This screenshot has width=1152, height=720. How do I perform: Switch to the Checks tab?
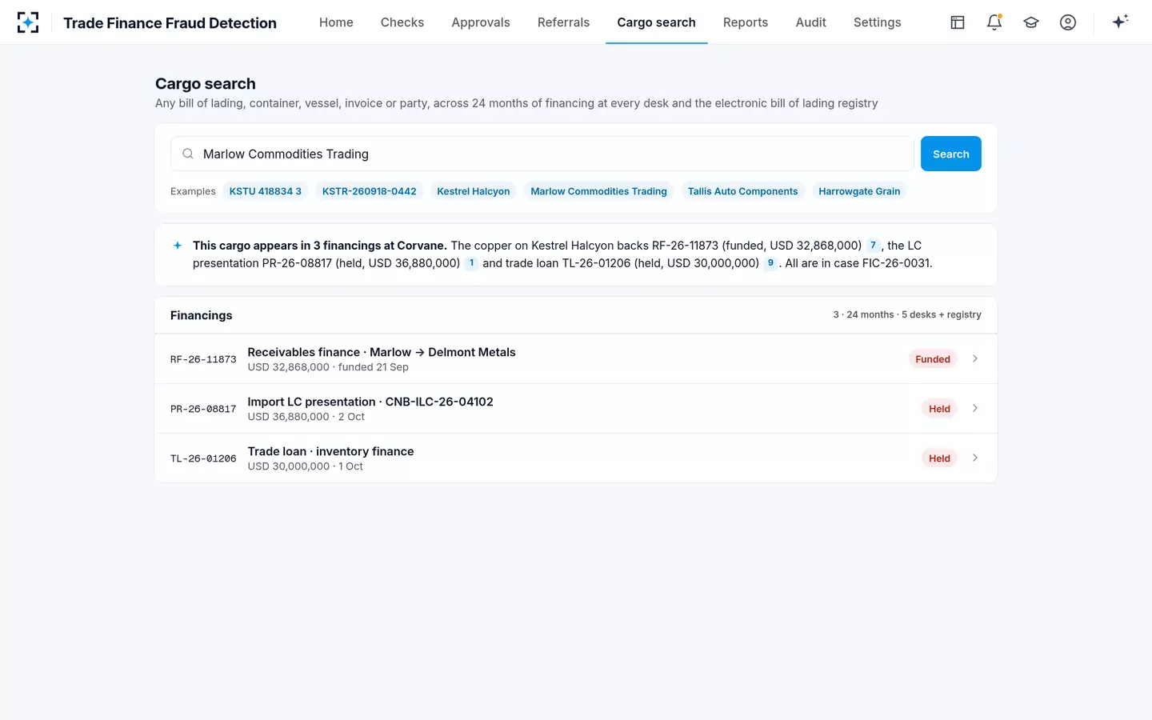(x=402, y=22)
